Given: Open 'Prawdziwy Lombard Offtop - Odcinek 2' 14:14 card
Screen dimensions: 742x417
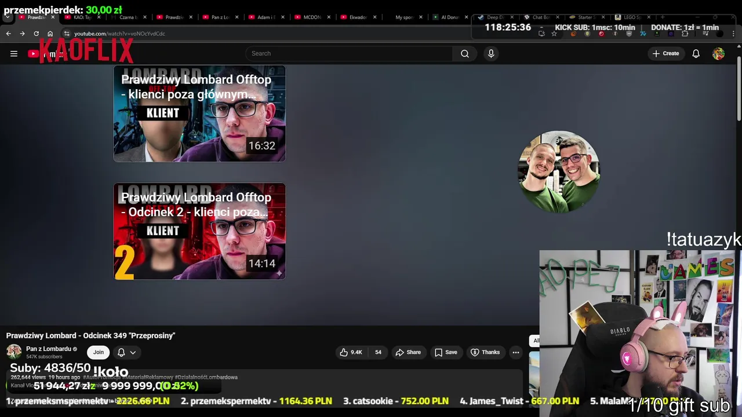Looking at the screenshot, I should (199, 231).
